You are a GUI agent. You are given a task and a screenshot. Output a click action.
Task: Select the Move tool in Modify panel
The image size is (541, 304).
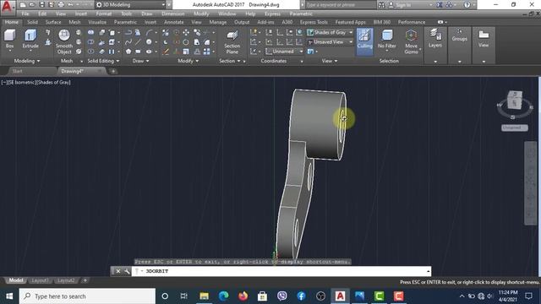(186, 32)
